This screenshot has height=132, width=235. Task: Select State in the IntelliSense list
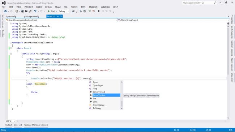click(x=95, y=102)
